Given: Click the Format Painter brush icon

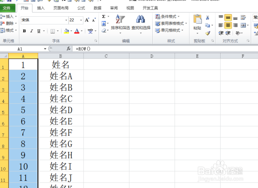Looking at the screenshot, I should pyautogui.click(x=208, y=33).
